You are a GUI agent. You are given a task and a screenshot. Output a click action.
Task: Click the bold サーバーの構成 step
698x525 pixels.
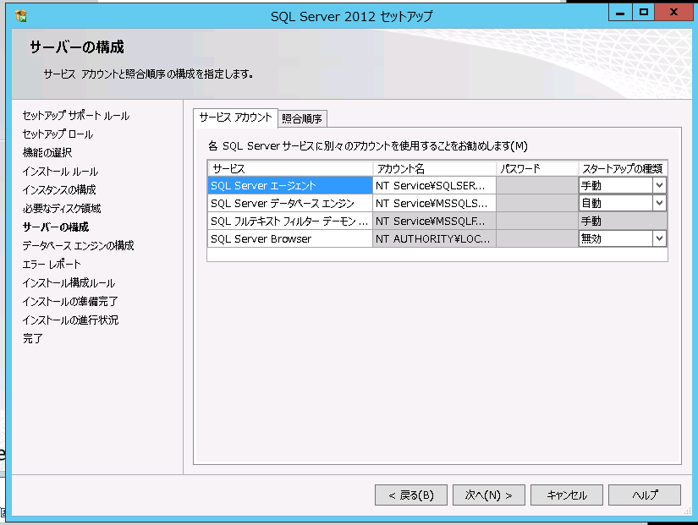pyautogui.click(x=56, y=227)
